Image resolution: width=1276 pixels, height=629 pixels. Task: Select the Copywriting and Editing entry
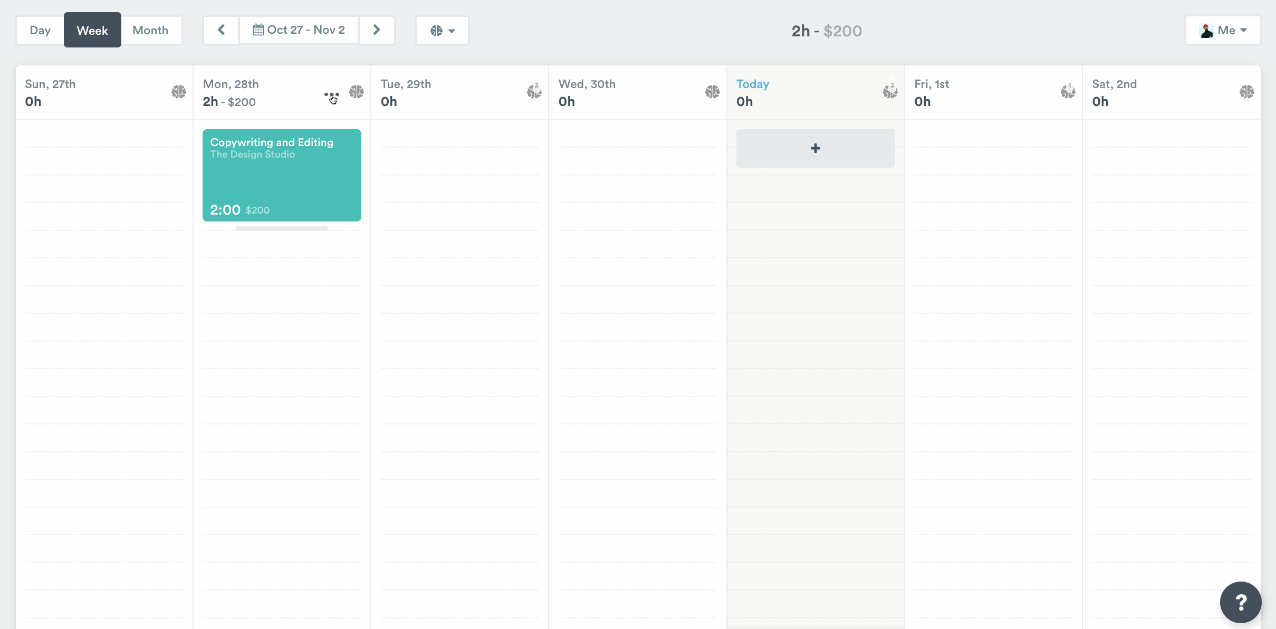click(282, 175)
